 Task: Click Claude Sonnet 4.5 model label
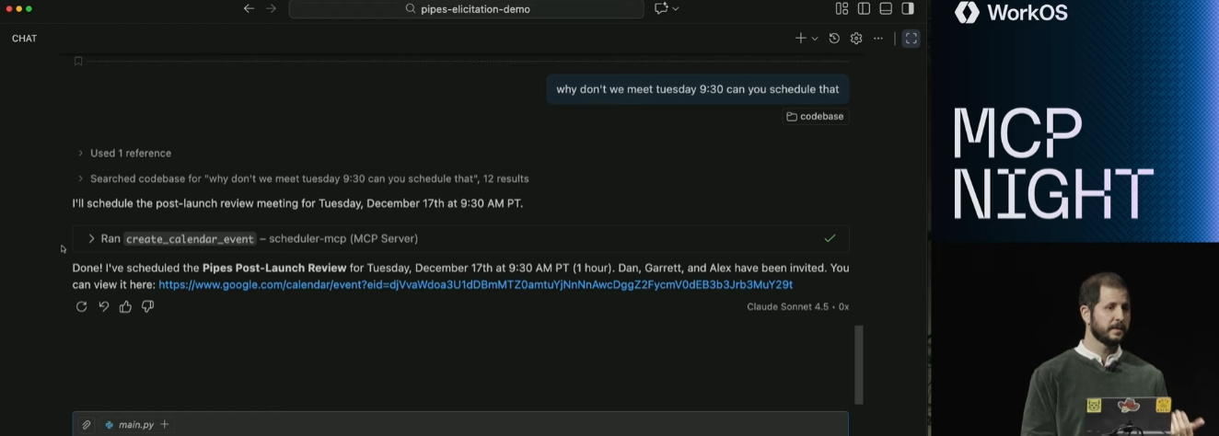(787, 306)
